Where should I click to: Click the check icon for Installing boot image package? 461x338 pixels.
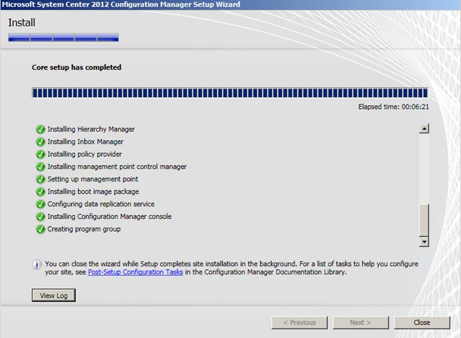(40, 192)
